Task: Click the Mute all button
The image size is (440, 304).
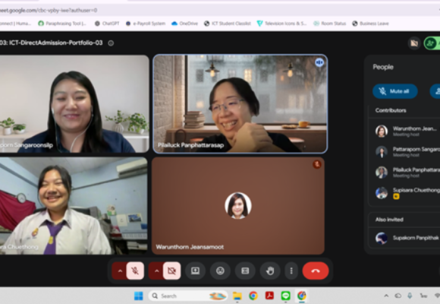Action: [394, 91]
